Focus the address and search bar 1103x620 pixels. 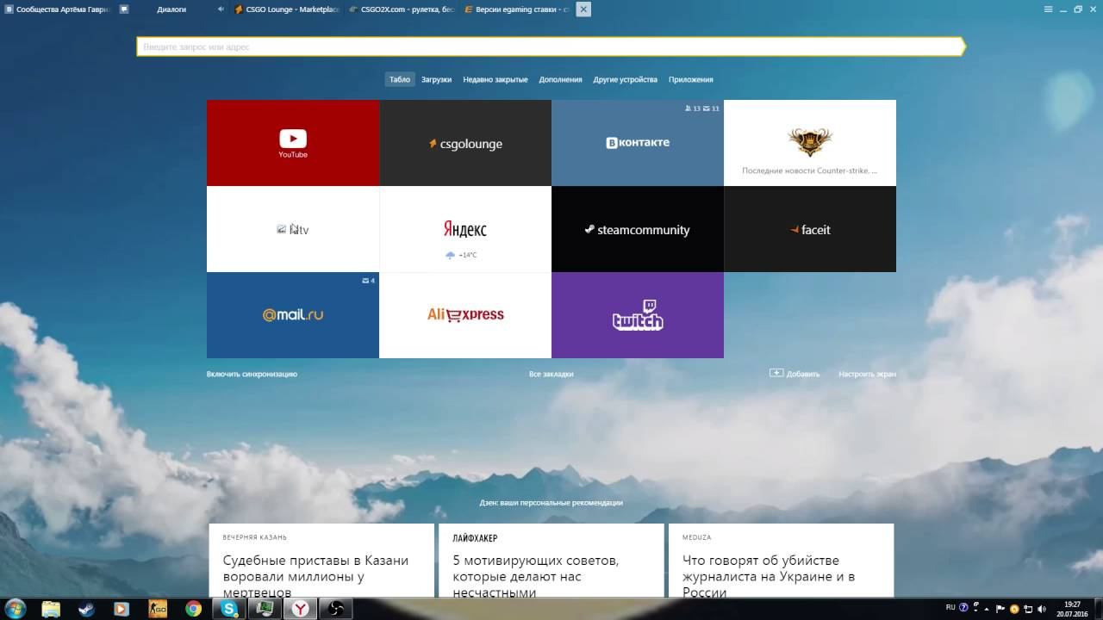[550, 46]
